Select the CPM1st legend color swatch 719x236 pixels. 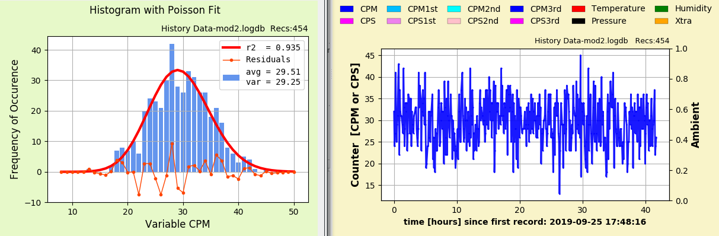tap(394, 9)
